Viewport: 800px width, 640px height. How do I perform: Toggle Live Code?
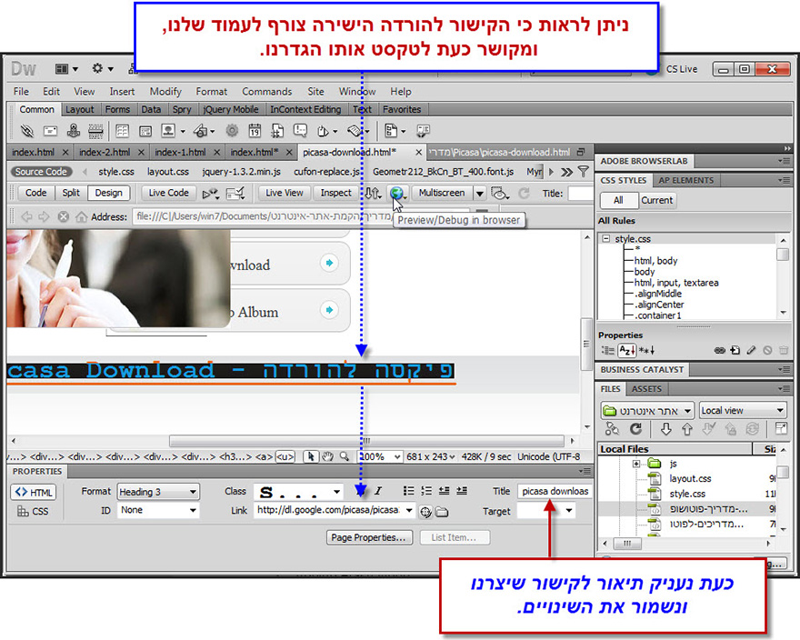(168, 193)
